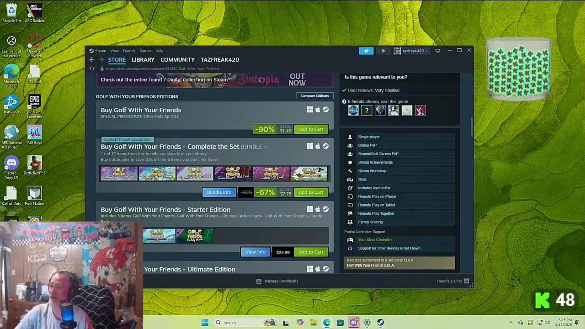
Task: Open Battlefield 6 desktop icon
Action: pos(35,165)
